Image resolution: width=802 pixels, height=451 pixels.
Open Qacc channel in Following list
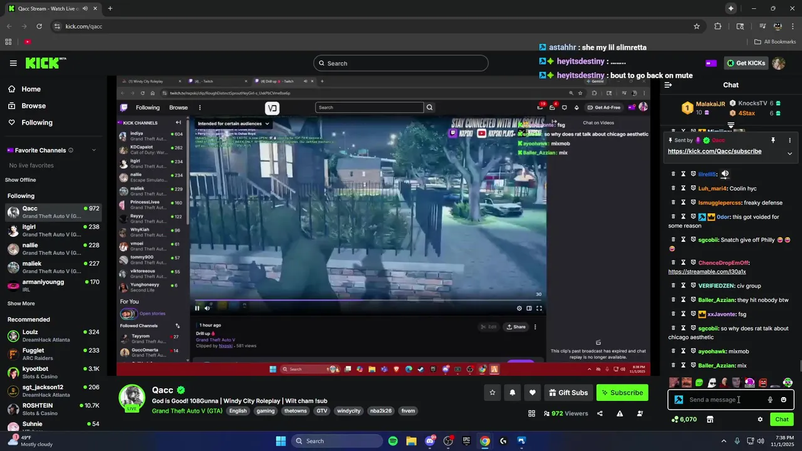click(52, 212)
